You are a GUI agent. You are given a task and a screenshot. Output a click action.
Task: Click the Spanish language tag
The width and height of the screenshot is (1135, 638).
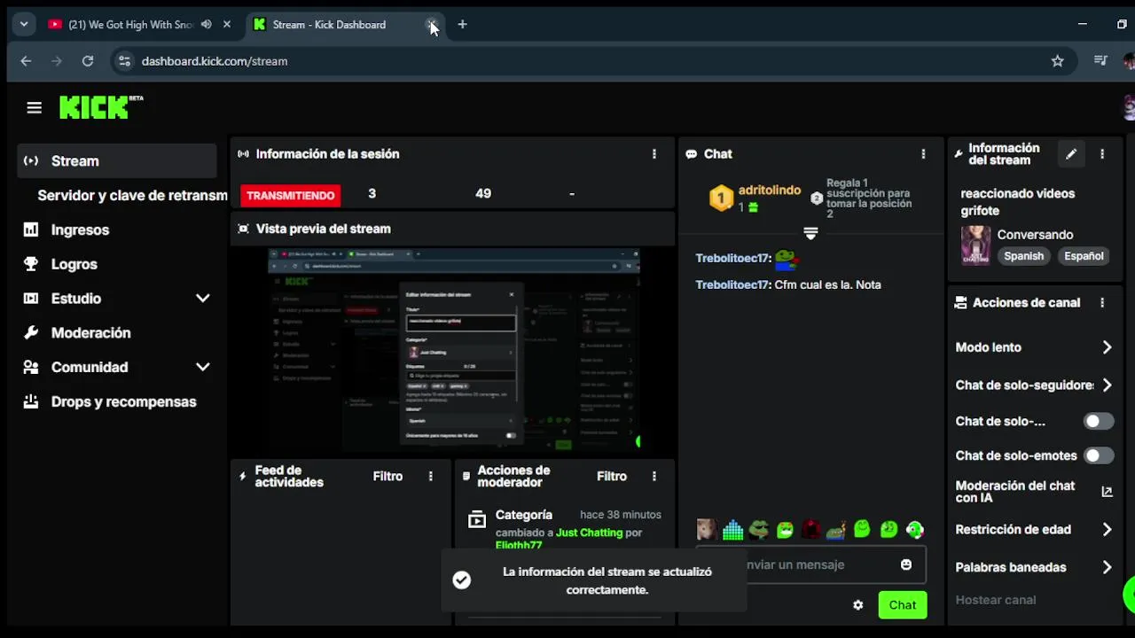point(1024,256)
